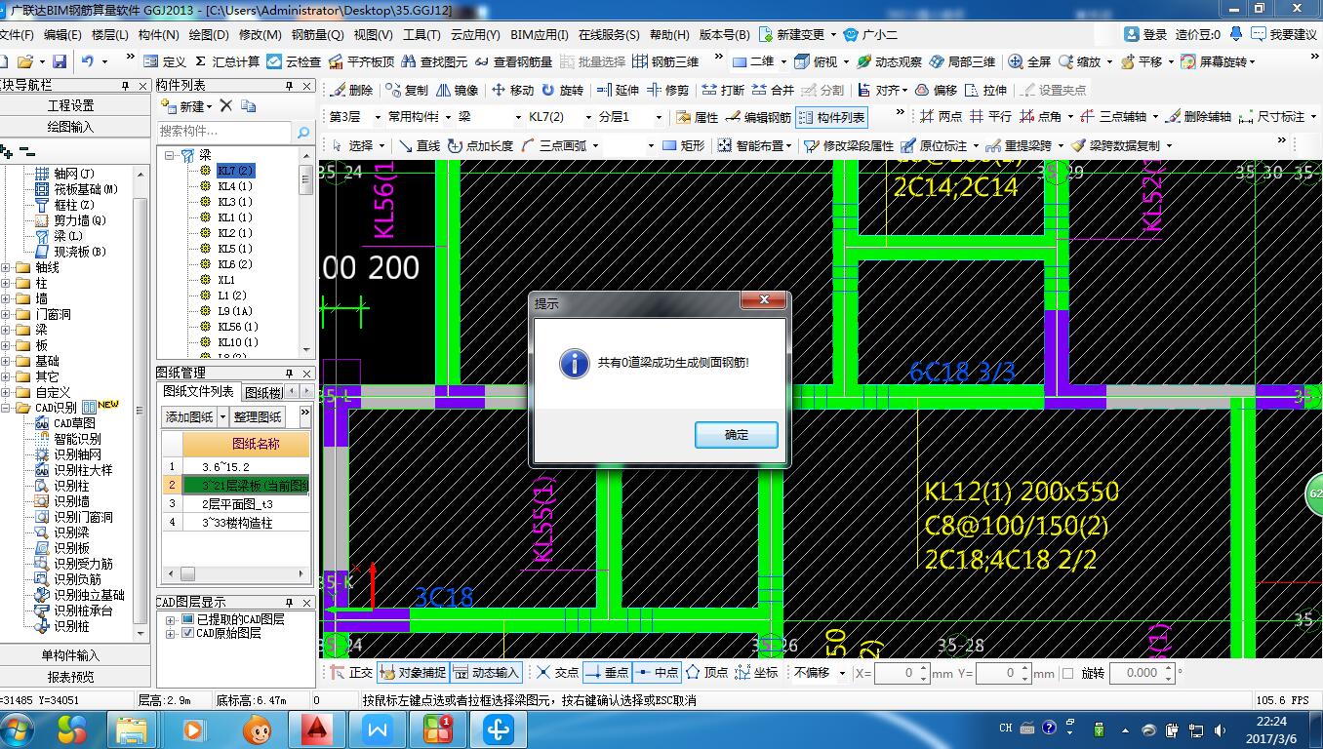The image size is (1323, 749).
Task: Click the X coordinate input field
Action: click(x=902, y=673)
